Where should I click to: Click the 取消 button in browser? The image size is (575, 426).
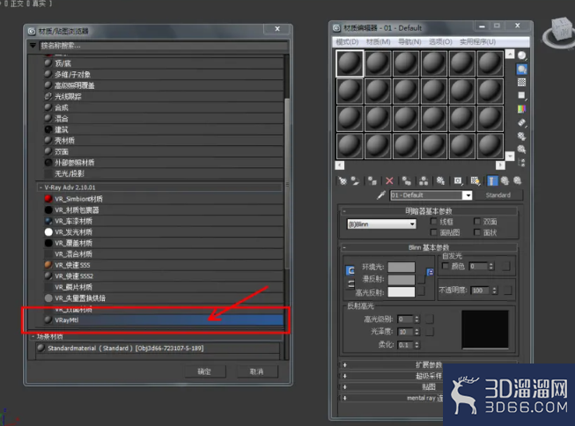(x=257, y=371)
